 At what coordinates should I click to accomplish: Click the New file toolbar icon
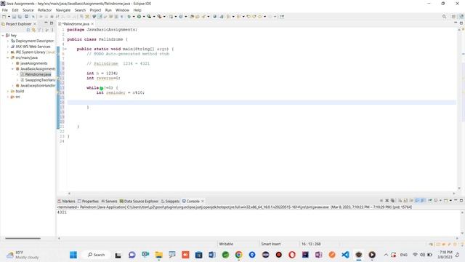(4, 17)
